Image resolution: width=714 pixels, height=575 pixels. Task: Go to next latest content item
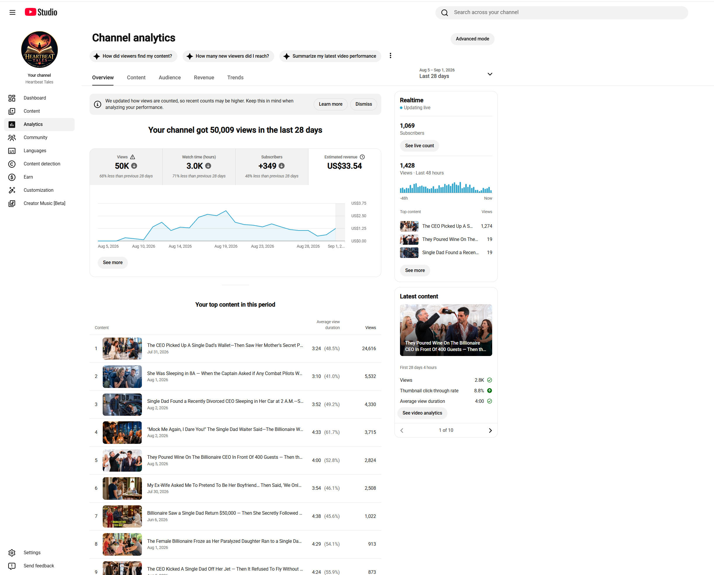490,430
